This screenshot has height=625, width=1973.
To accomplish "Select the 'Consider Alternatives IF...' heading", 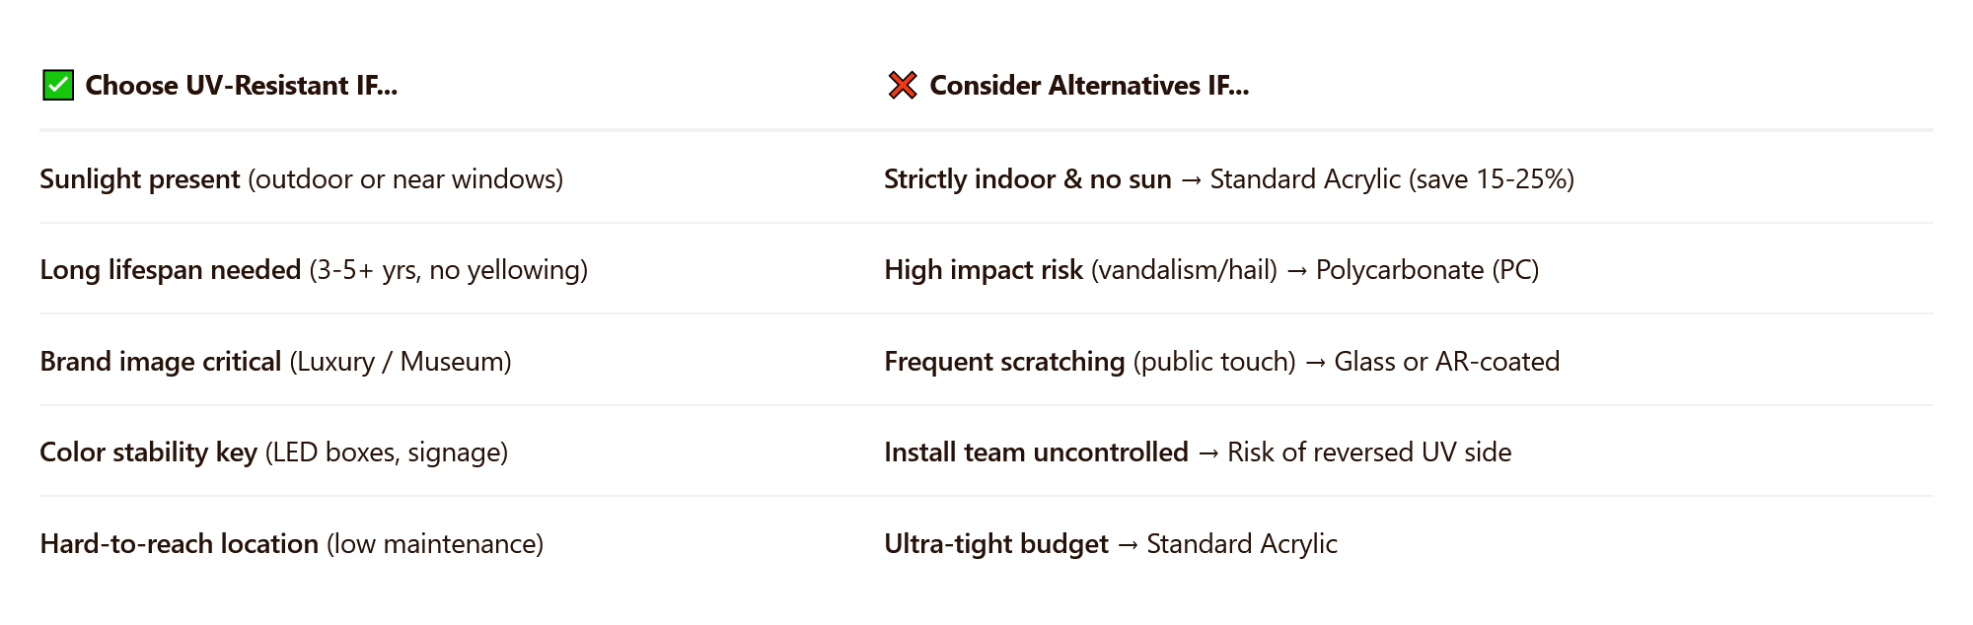I will tap(1089, 86).
